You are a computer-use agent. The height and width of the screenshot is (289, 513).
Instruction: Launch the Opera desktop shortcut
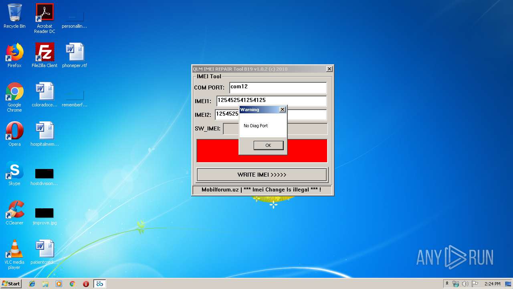pyautogui.click(x=14, y=134)
